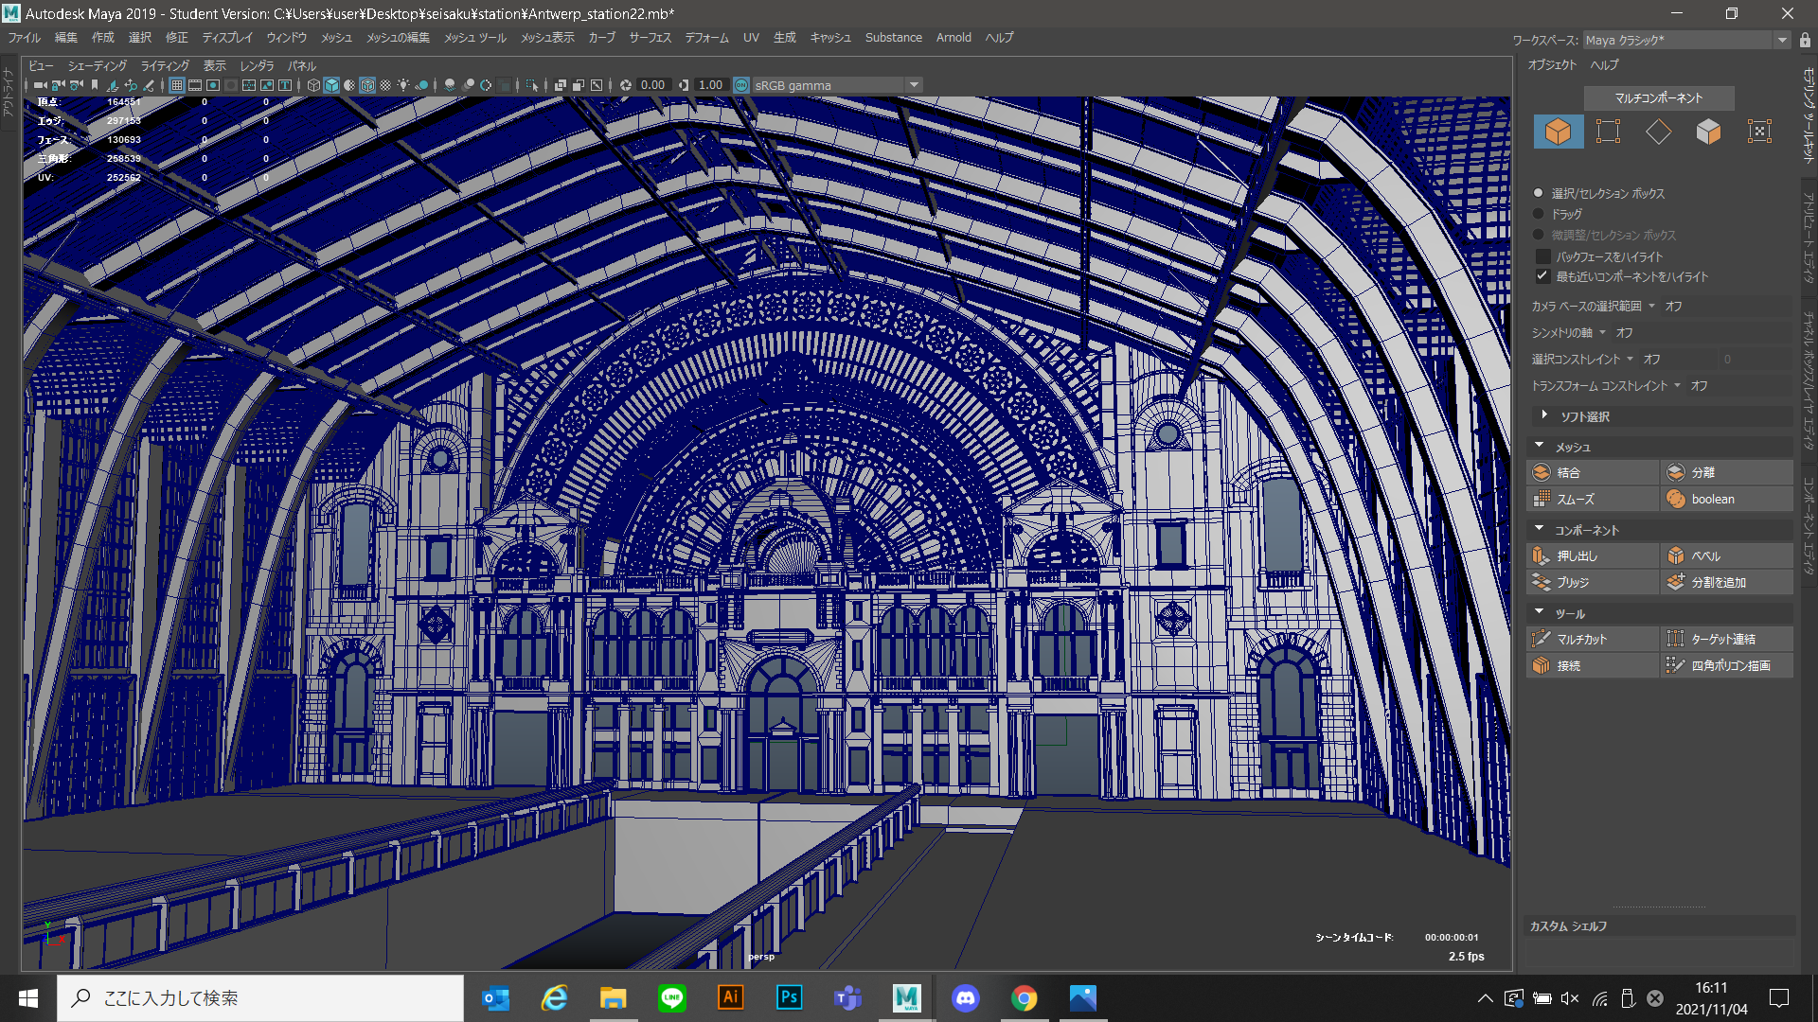Expand the ソフト選択 section

(1544, 415)
